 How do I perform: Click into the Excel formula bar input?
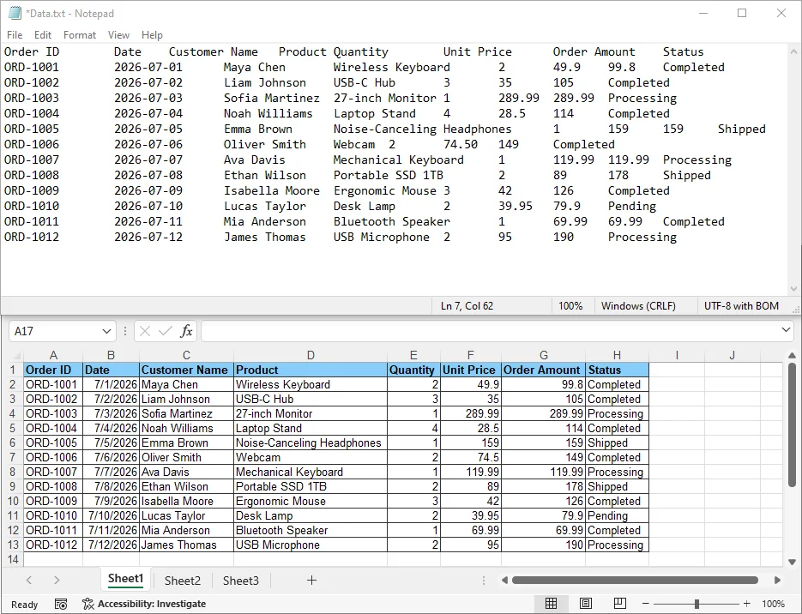(x=490, y=331)
